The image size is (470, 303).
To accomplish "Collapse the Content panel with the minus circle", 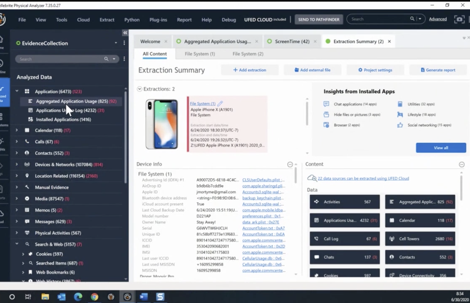I will tap(462, 165).
